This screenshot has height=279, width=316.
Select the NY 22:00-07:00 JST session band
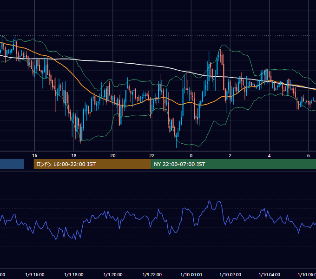pyautogui.click(x=233, y=164)
